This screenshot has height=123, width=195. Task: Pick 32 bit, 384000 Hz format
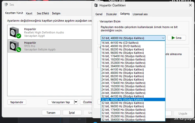(x=133, y=120)
